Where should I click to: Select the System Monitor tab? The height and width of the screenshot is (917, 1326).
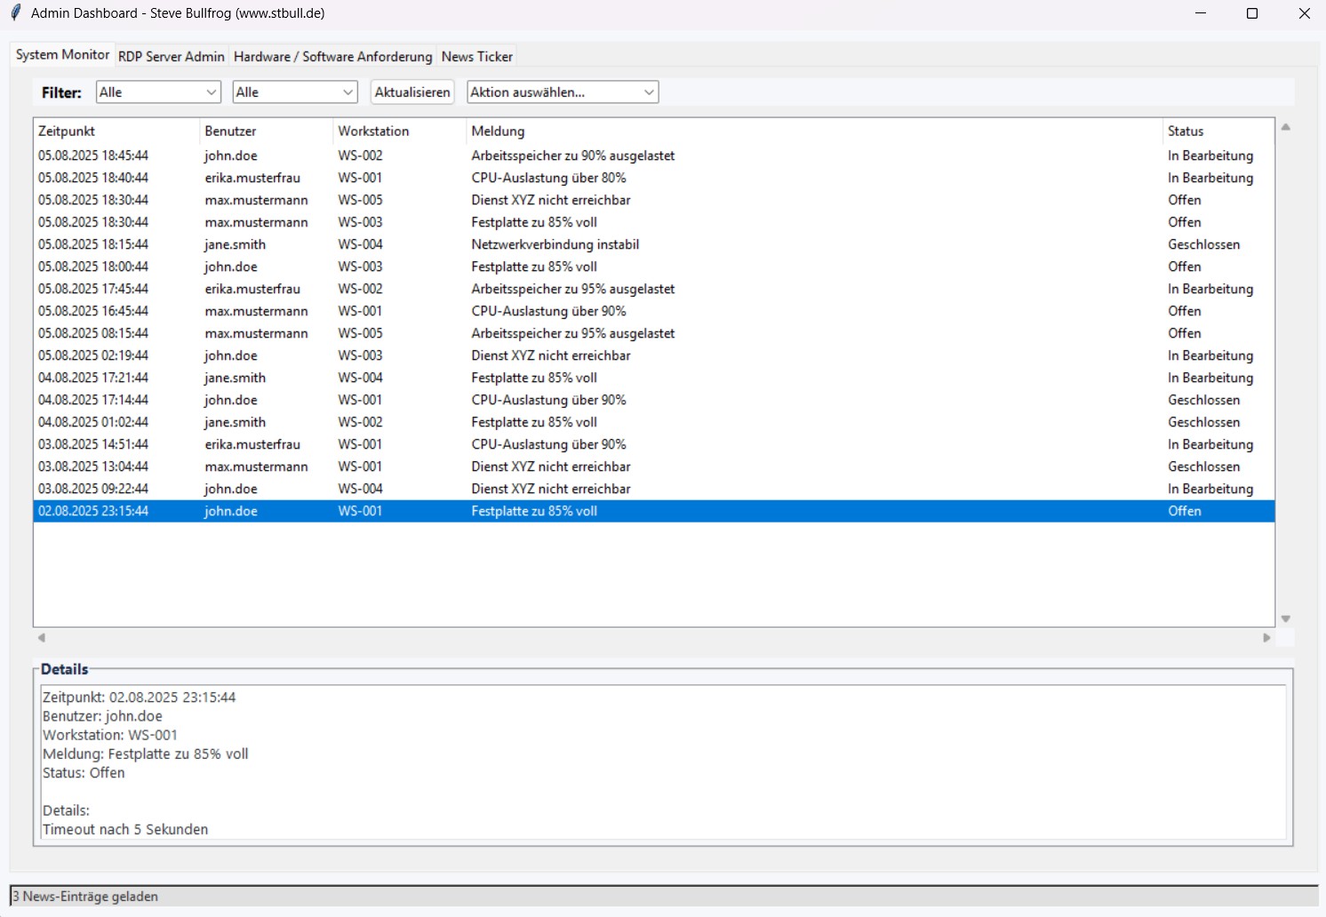click(x=61, y=54)
